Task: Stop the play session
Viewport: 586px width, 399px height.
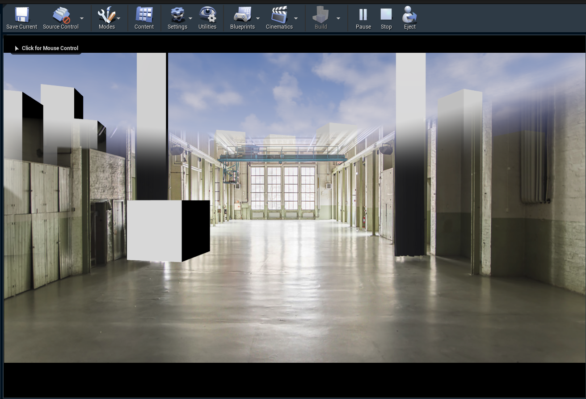Action: pyautogui.click(x=386, y=15)
